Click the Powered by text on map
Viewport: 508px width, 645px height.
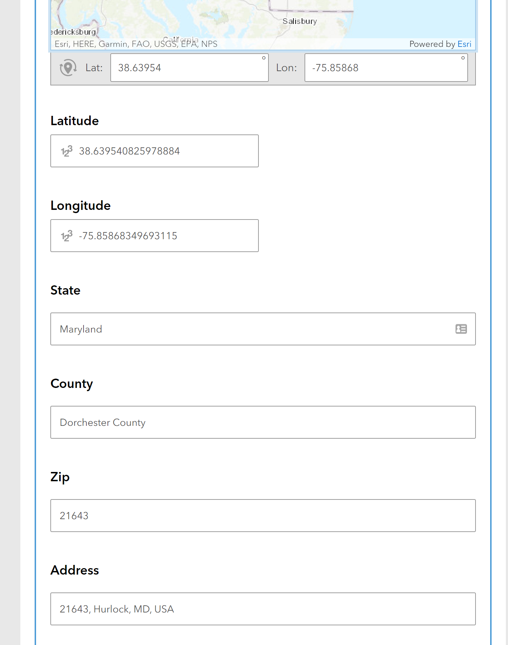432,44
